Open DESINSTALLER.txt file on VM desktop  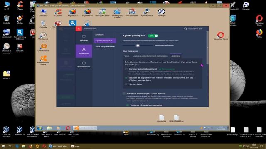click(176, 118)
